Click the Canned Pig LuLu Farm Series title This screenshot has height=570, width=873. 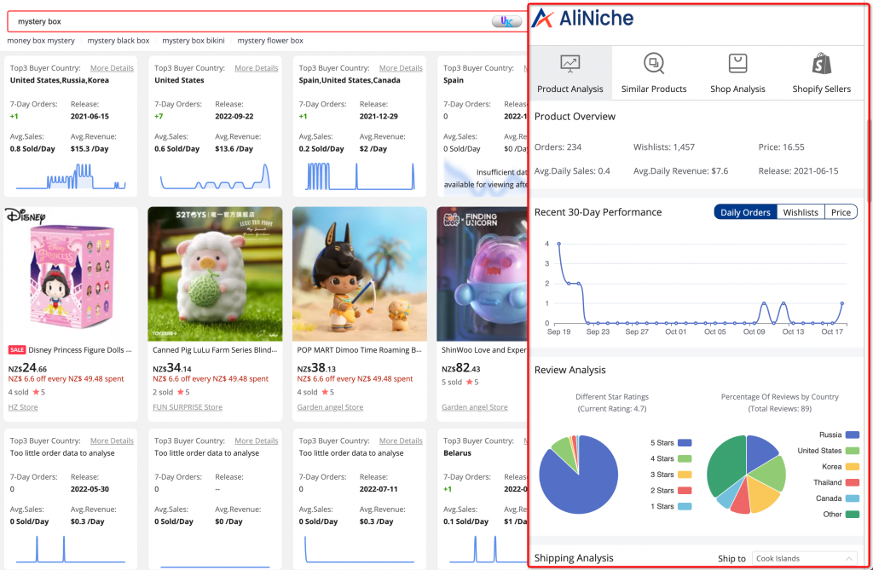click(x=215, y=350)
